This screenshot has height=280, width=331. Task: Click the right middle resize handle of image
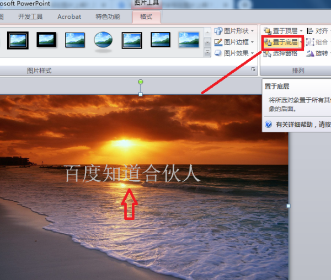coord(289,206)
